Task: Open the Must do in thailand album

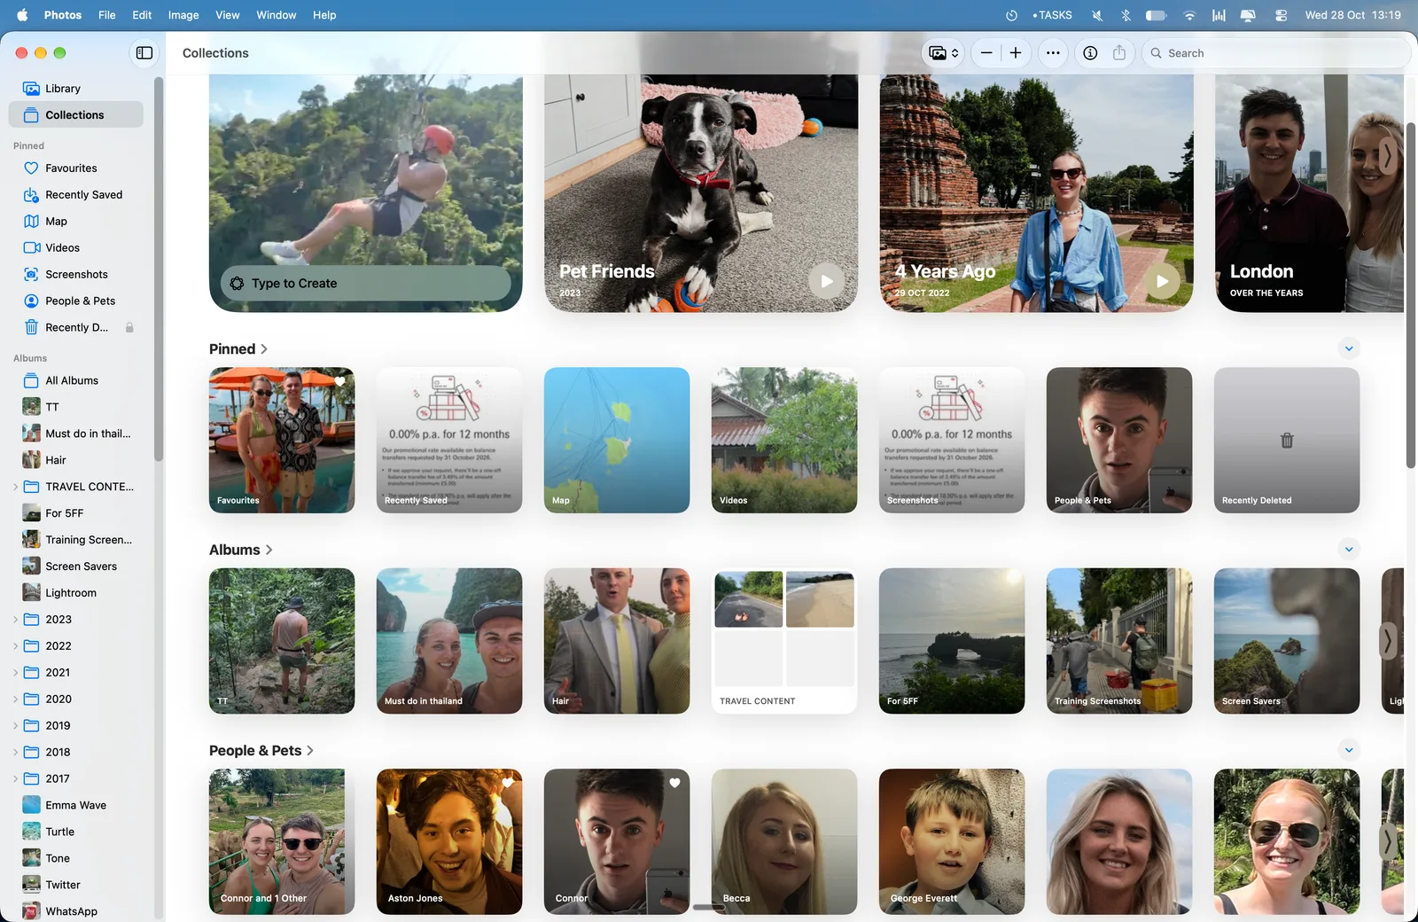Action: coord(449,641)
